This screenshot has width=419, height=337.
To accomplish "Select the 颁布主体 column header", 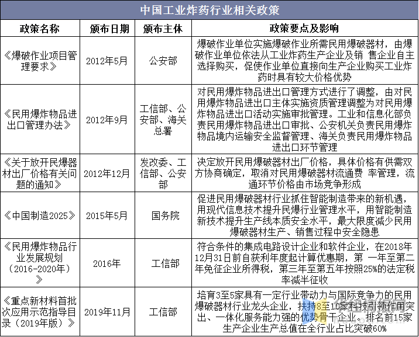I will tap(163, 29).
